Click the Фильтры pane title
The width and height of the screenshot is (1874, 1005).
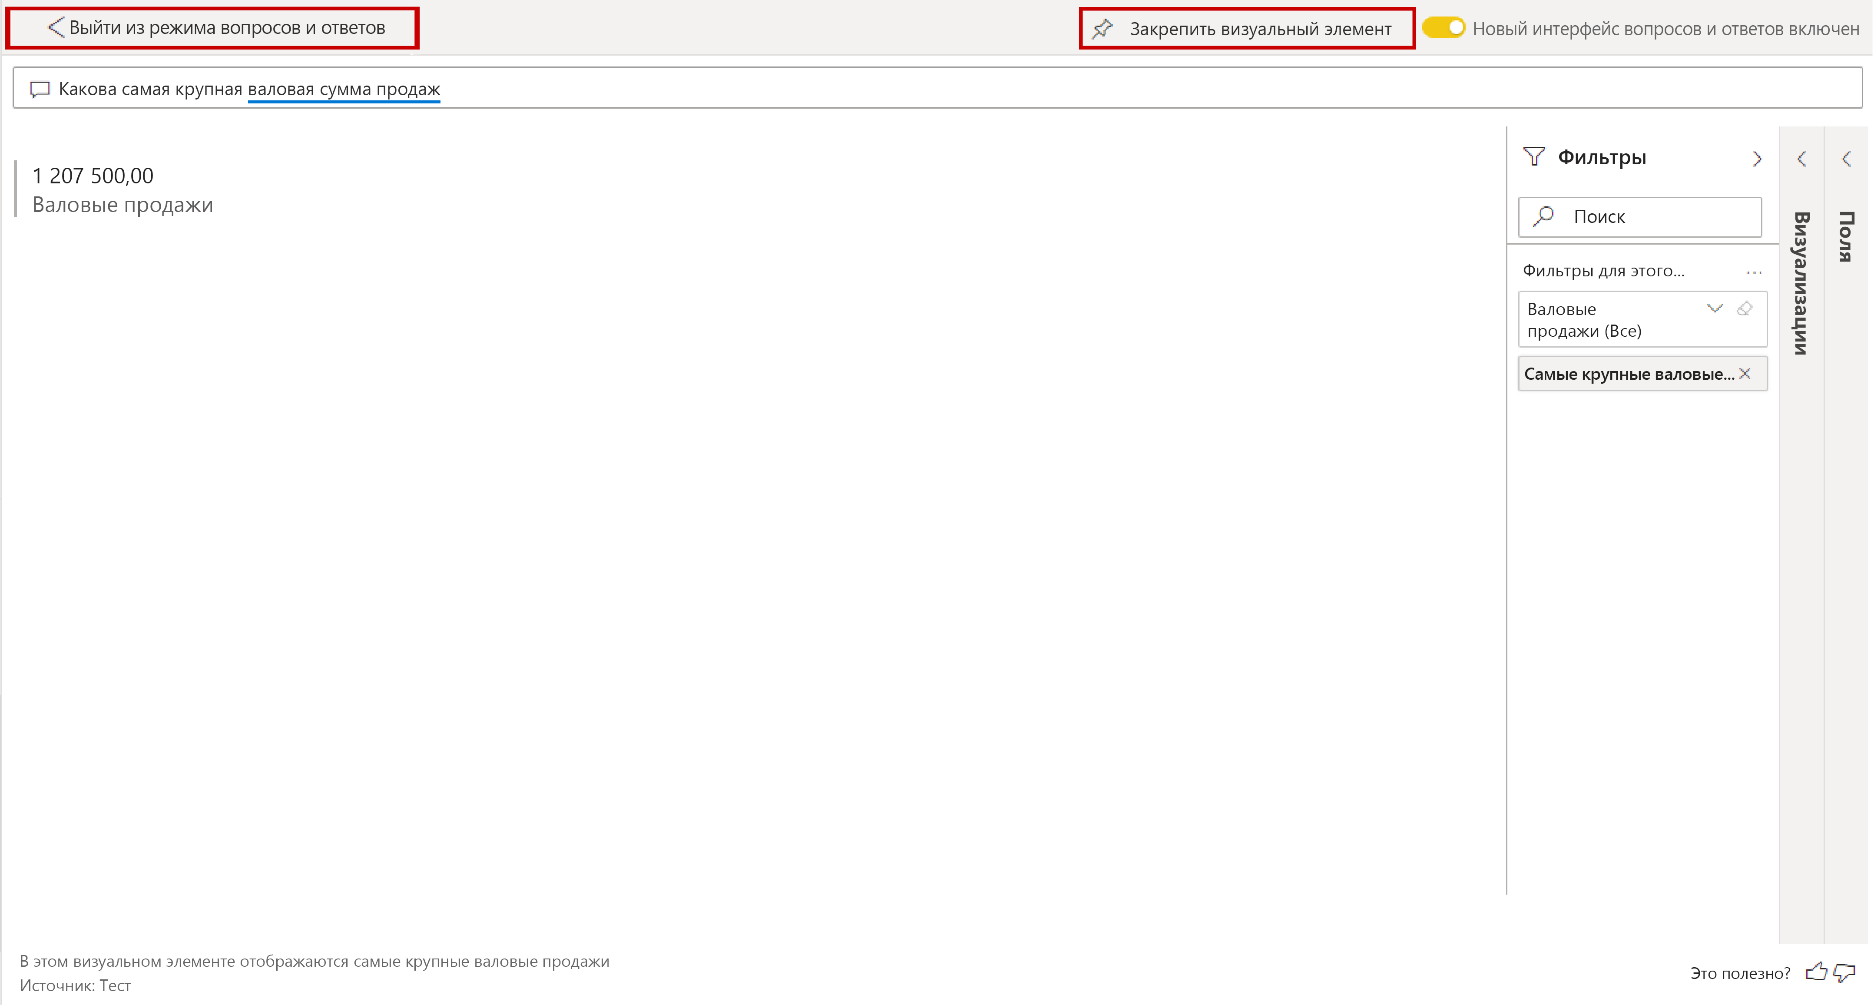[1601, 157]
